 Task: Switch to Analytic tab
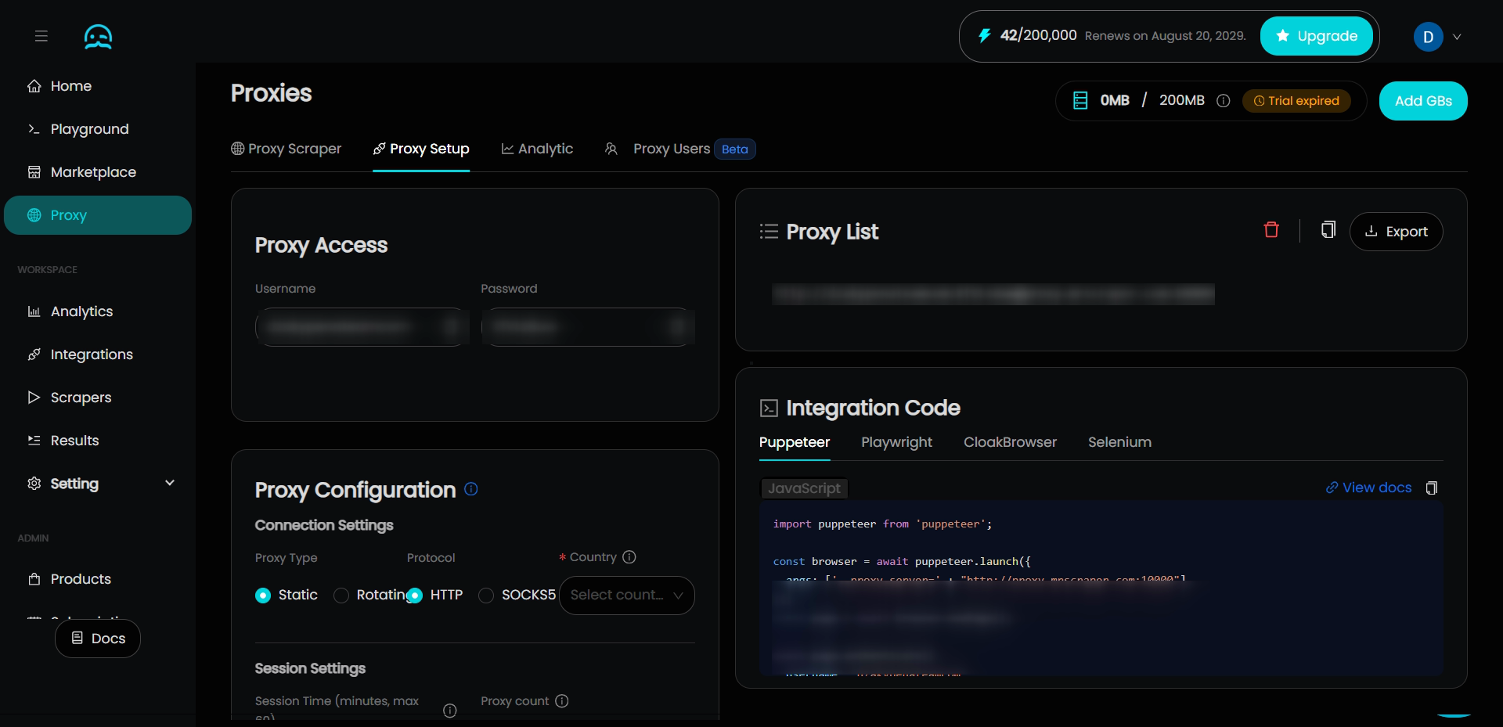click(x=537, y=149)
